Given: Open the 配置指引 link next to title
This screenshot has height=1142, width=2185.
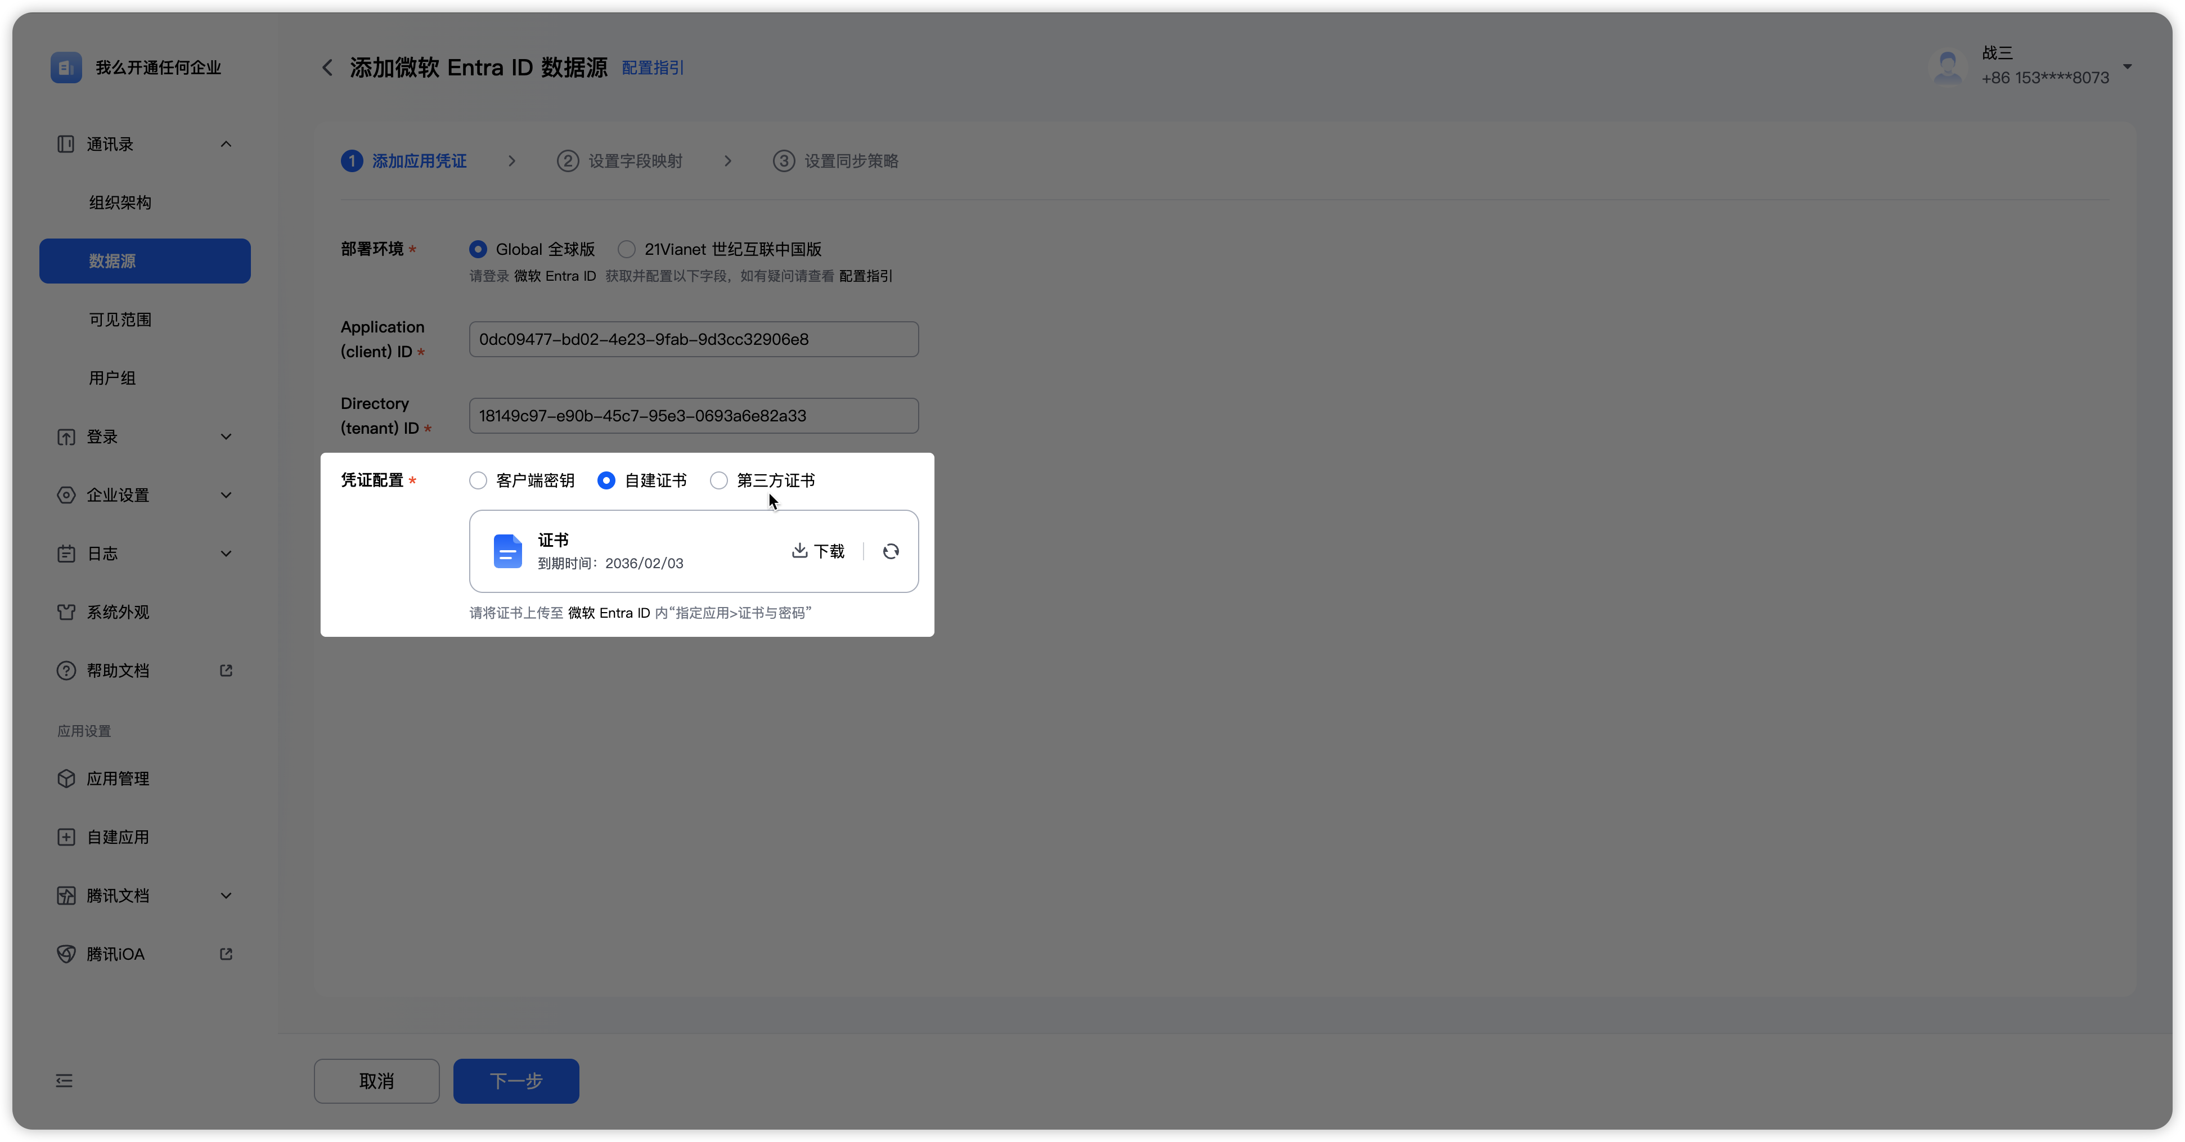Looking at the screenshot, I should [652, 68].
